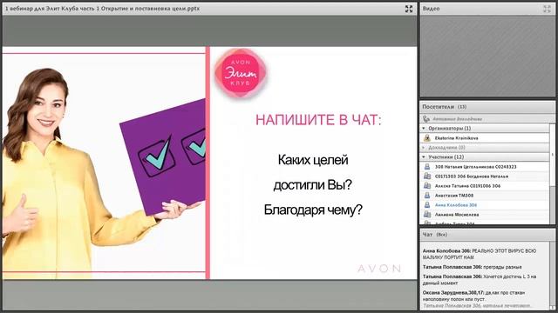Select attendee Анастасия ТМ308
The height and width of the screenshot is (313, 558).
pyautogui.click(x=485, y=195)
